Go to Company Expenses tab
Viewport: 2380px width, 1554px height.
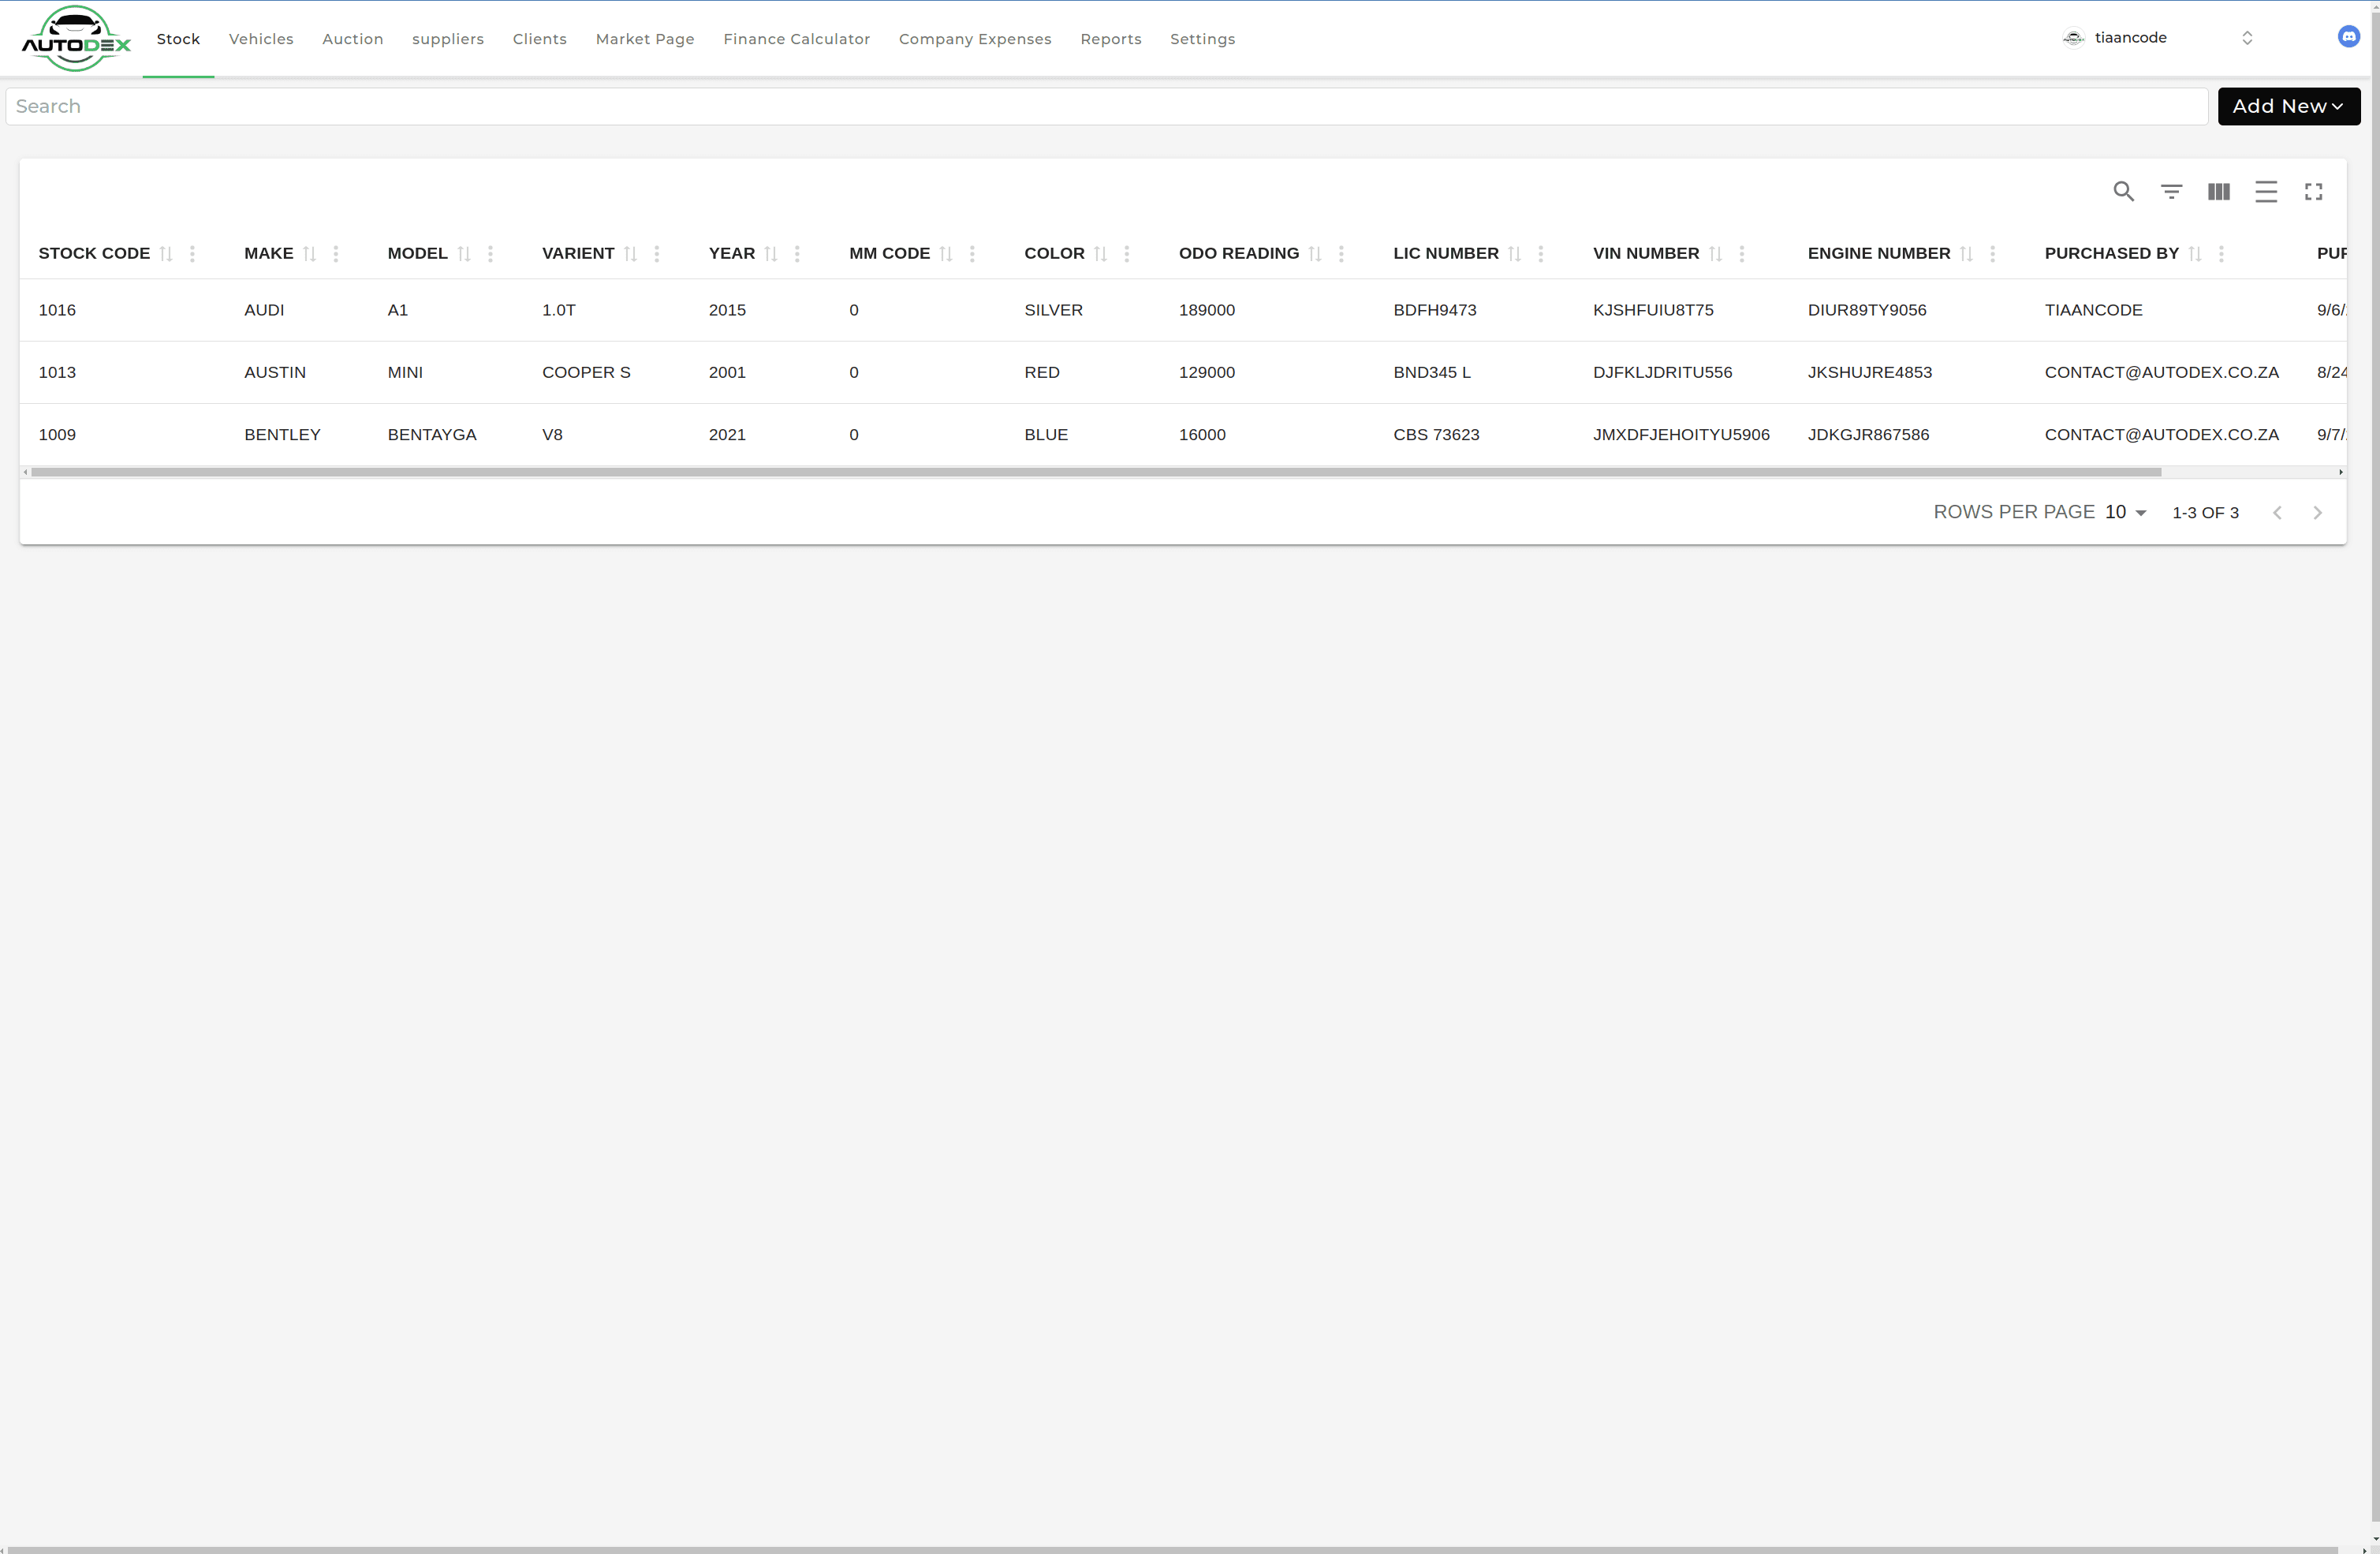click(975, 39)
